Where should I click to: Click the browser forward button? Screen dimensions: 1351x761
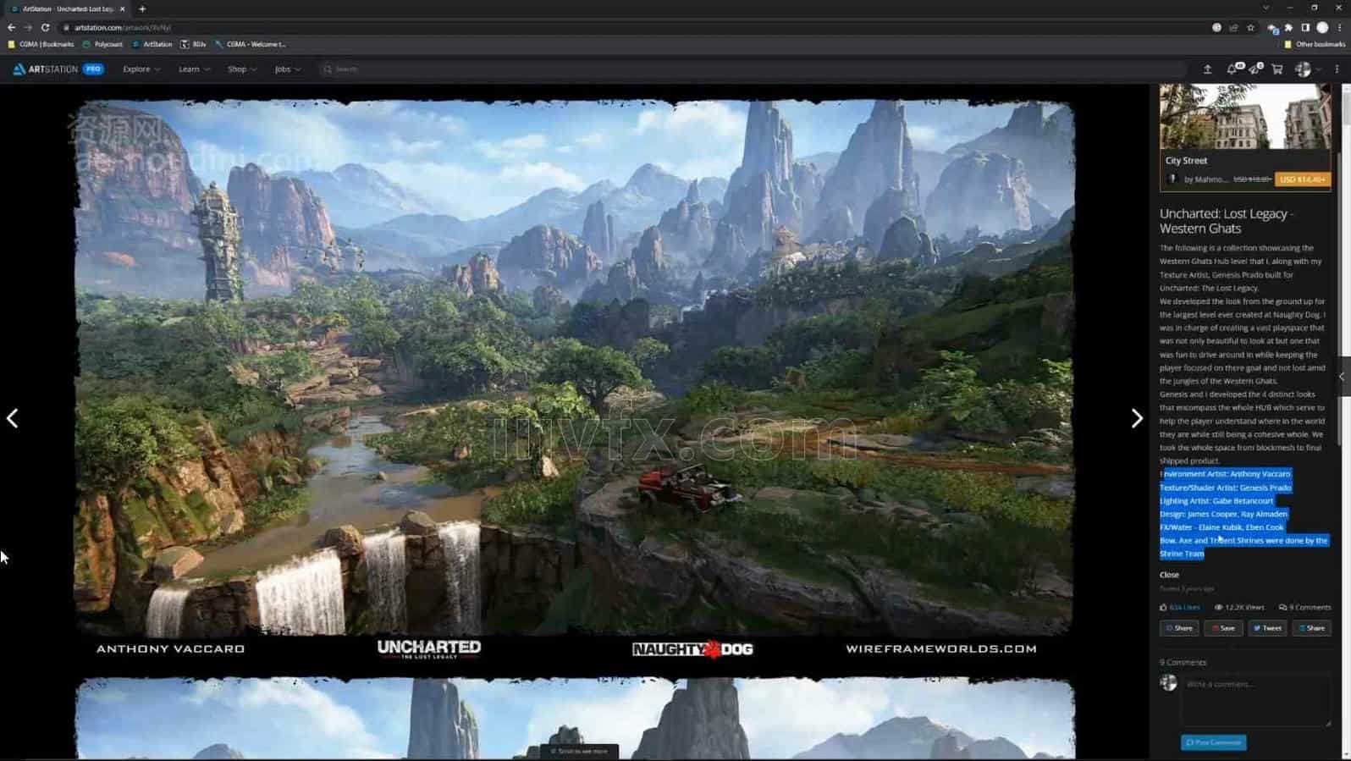tap(28, 27)
